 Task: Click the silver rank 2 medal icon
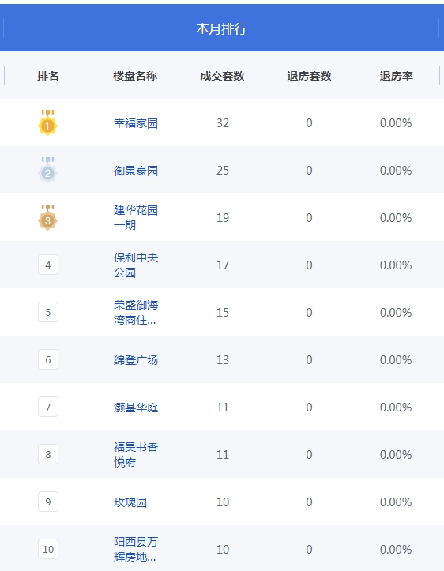coord(47,170)
